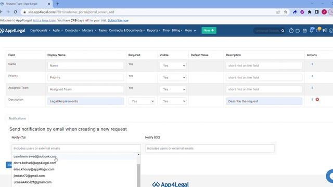Go to the Tasks menu item
Screen dimensions: 333x187
click(103, 31)
